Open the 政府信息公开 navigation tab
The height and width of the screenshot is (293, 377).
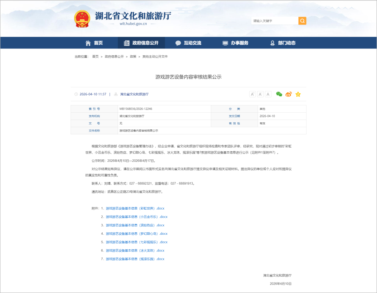pos(141,43)
